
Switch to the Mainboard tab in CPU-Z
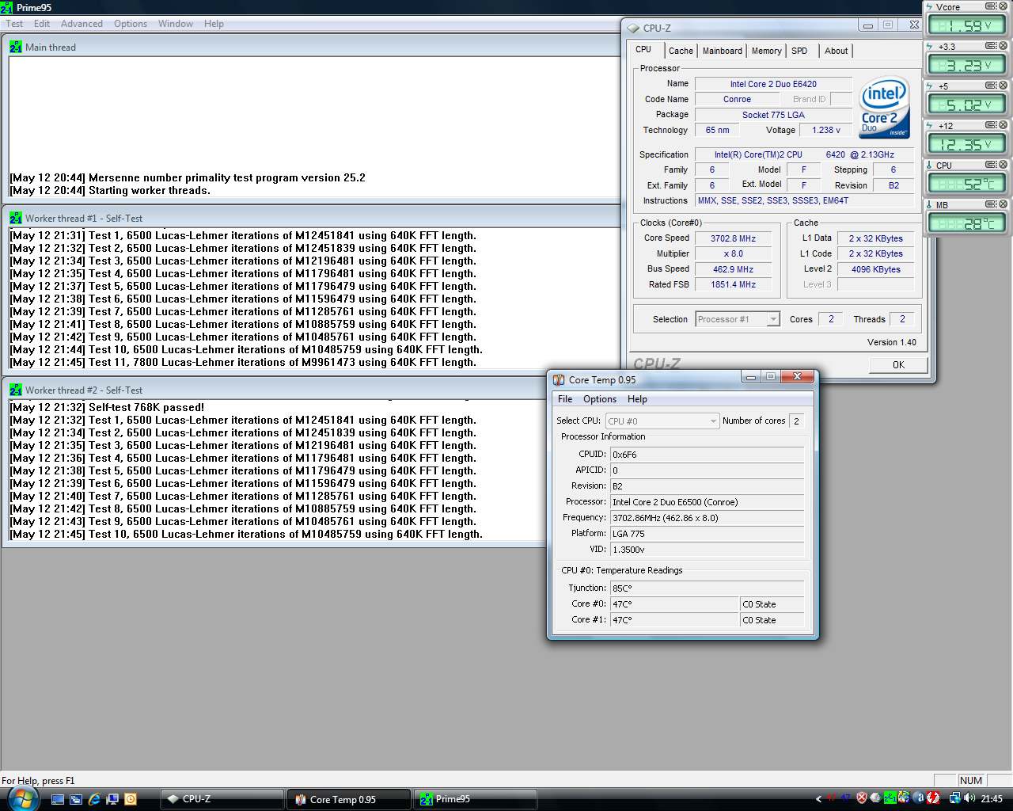(x=723, y=51)
